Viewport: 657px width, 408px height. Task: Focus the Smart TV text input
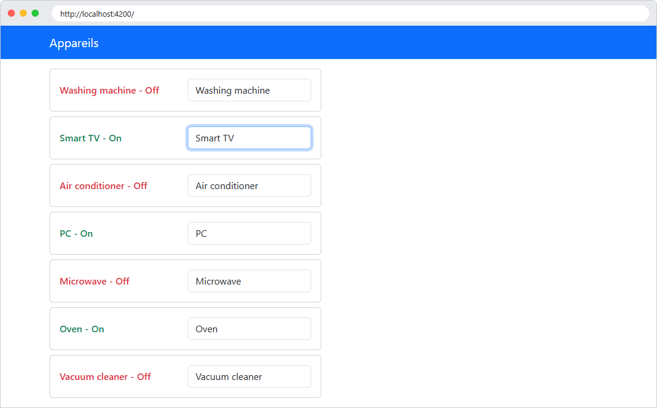(249, 138)
